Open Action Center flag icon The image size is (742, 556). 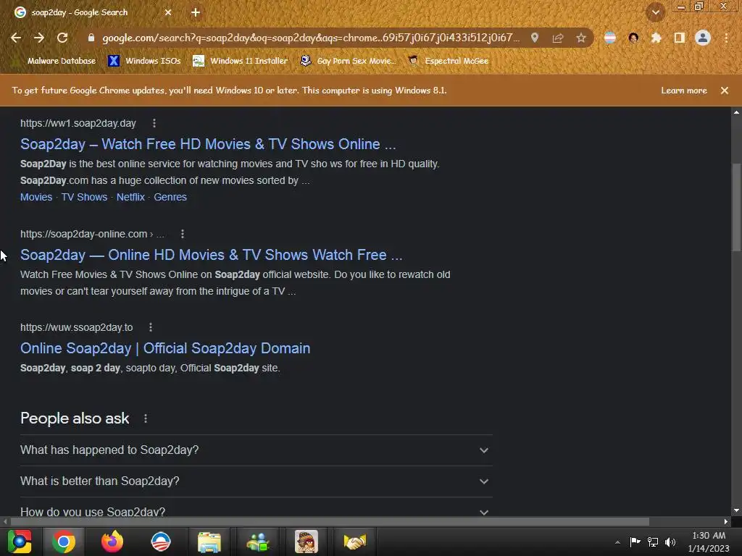[x=635, y=542]
